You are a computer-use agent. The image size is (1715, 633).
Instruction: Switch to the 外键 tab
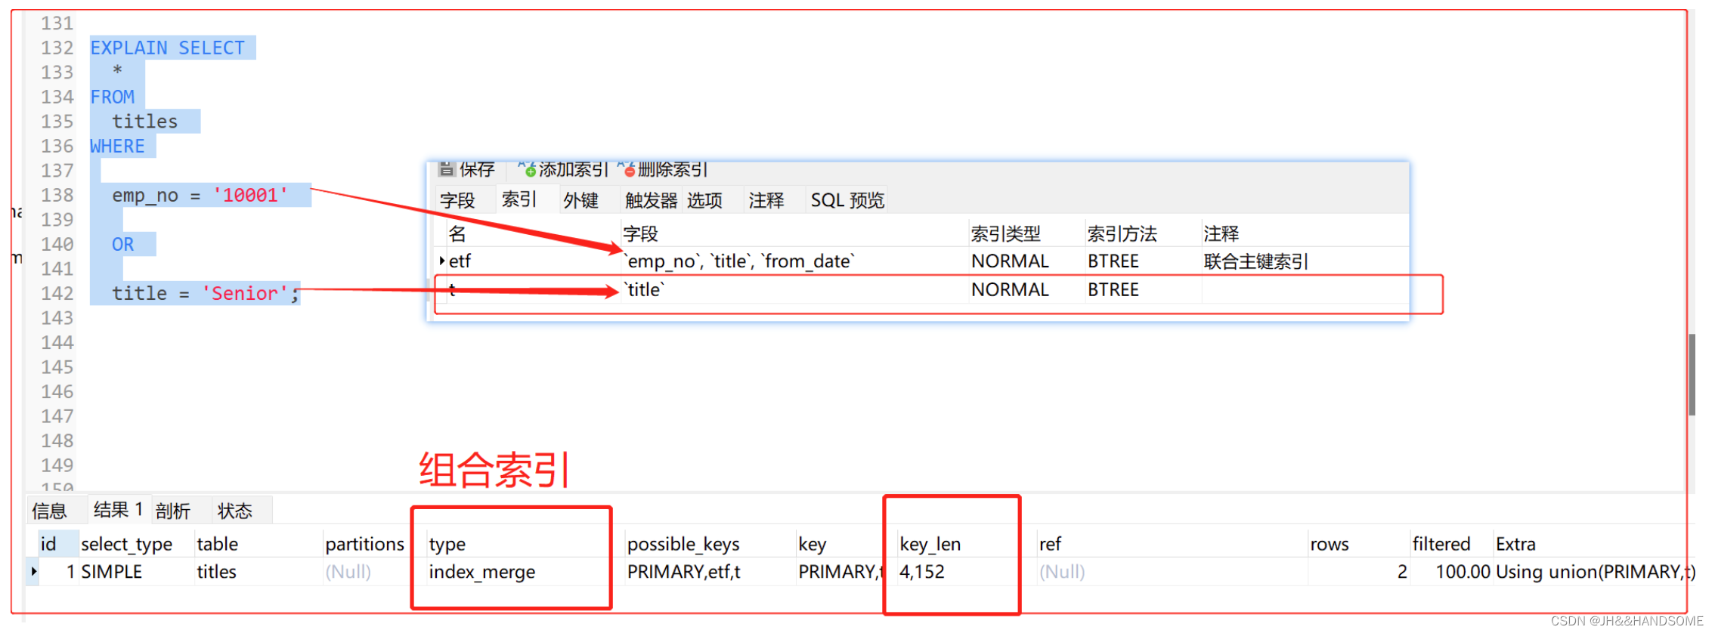(x=581, y=200)
